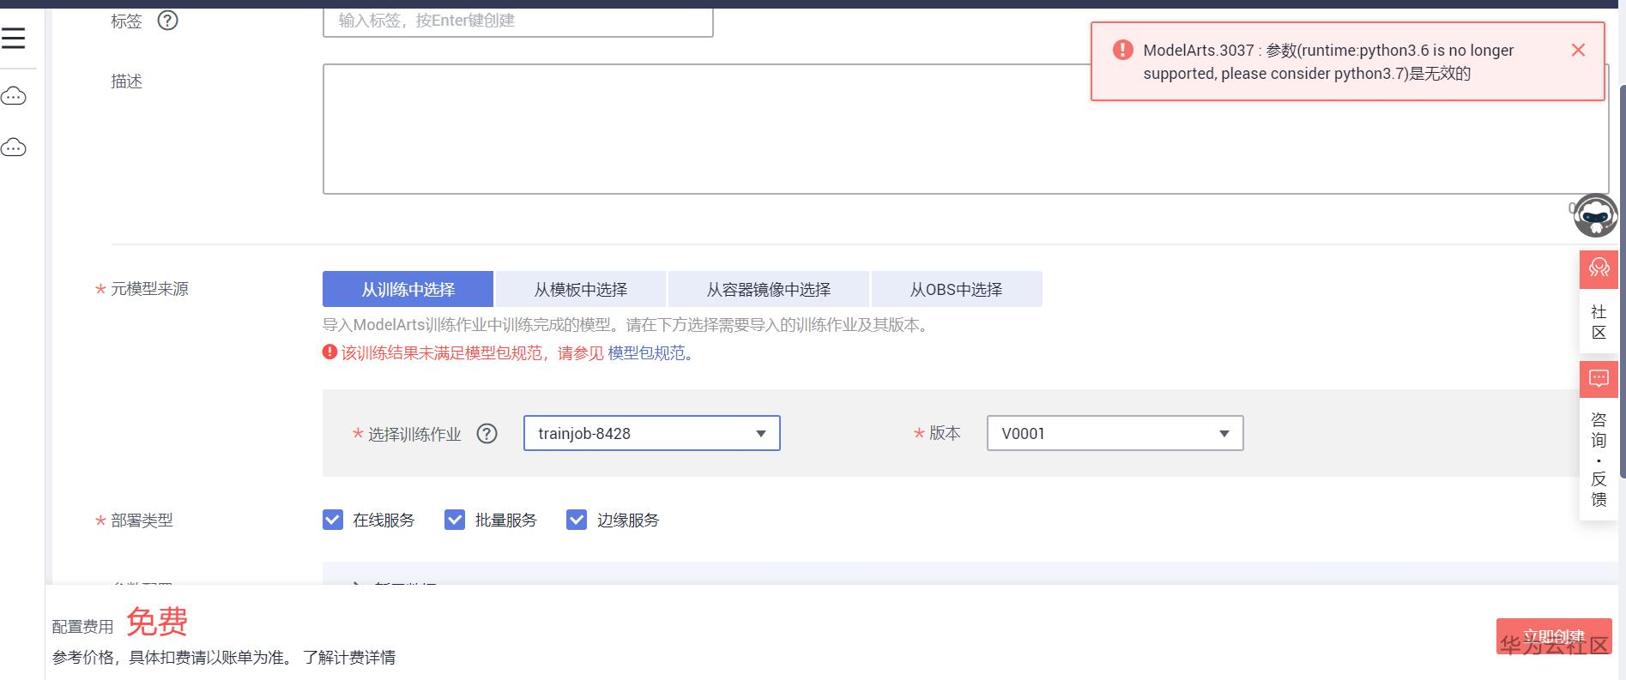Toggle the 在线服务 checkbox
Screen dimensions: 1626x680
(333, 520)
